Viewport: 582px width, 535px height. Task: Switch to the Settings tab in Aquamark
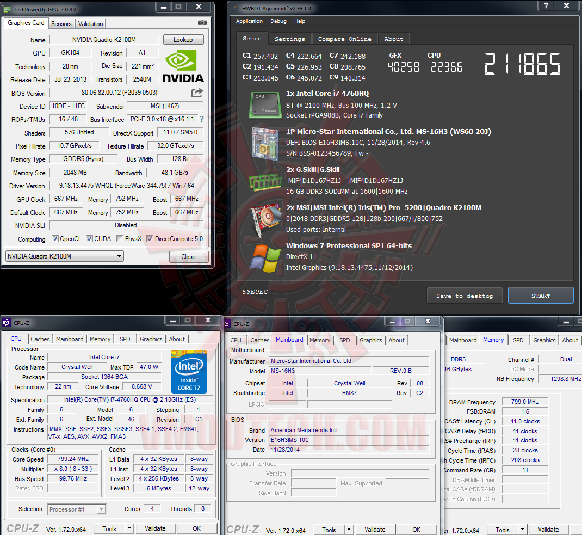[x=289, y=39]
